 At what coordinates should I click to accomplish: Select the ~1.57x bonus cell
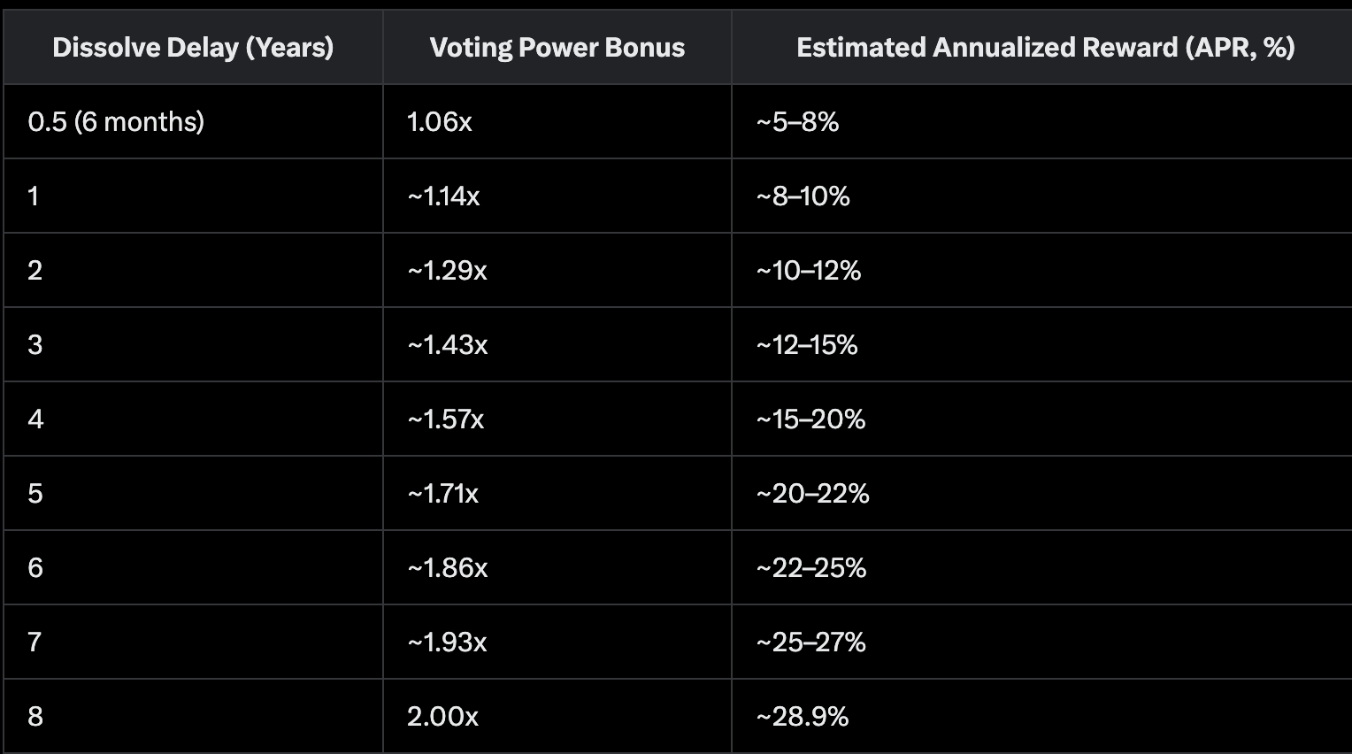(x=557, y=419)
